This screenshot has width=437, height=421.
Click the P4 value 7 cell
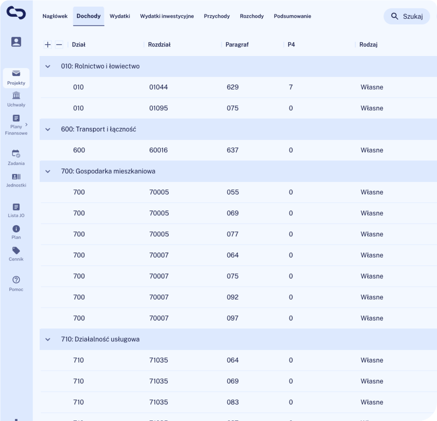pyautogui.click(x=291, y=87)
